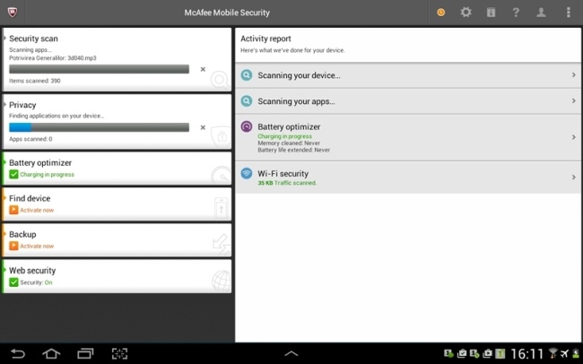Click Charging in progress in left card
This screenshot has height=364, width=583.
[48, 174]
